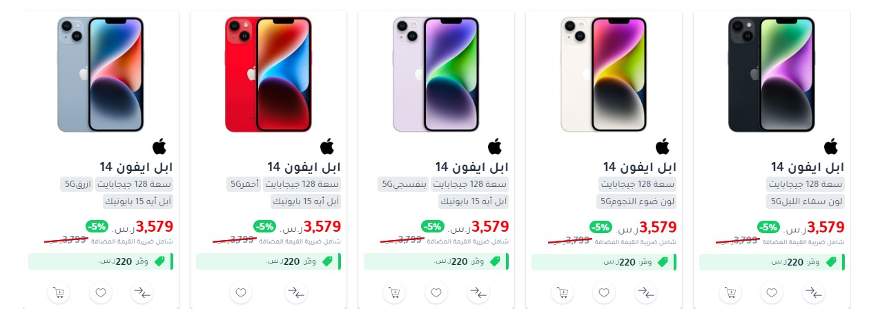Open the blue iPhone 14 product image
This screenshot has height=309, width=878.
click(101, 74)
